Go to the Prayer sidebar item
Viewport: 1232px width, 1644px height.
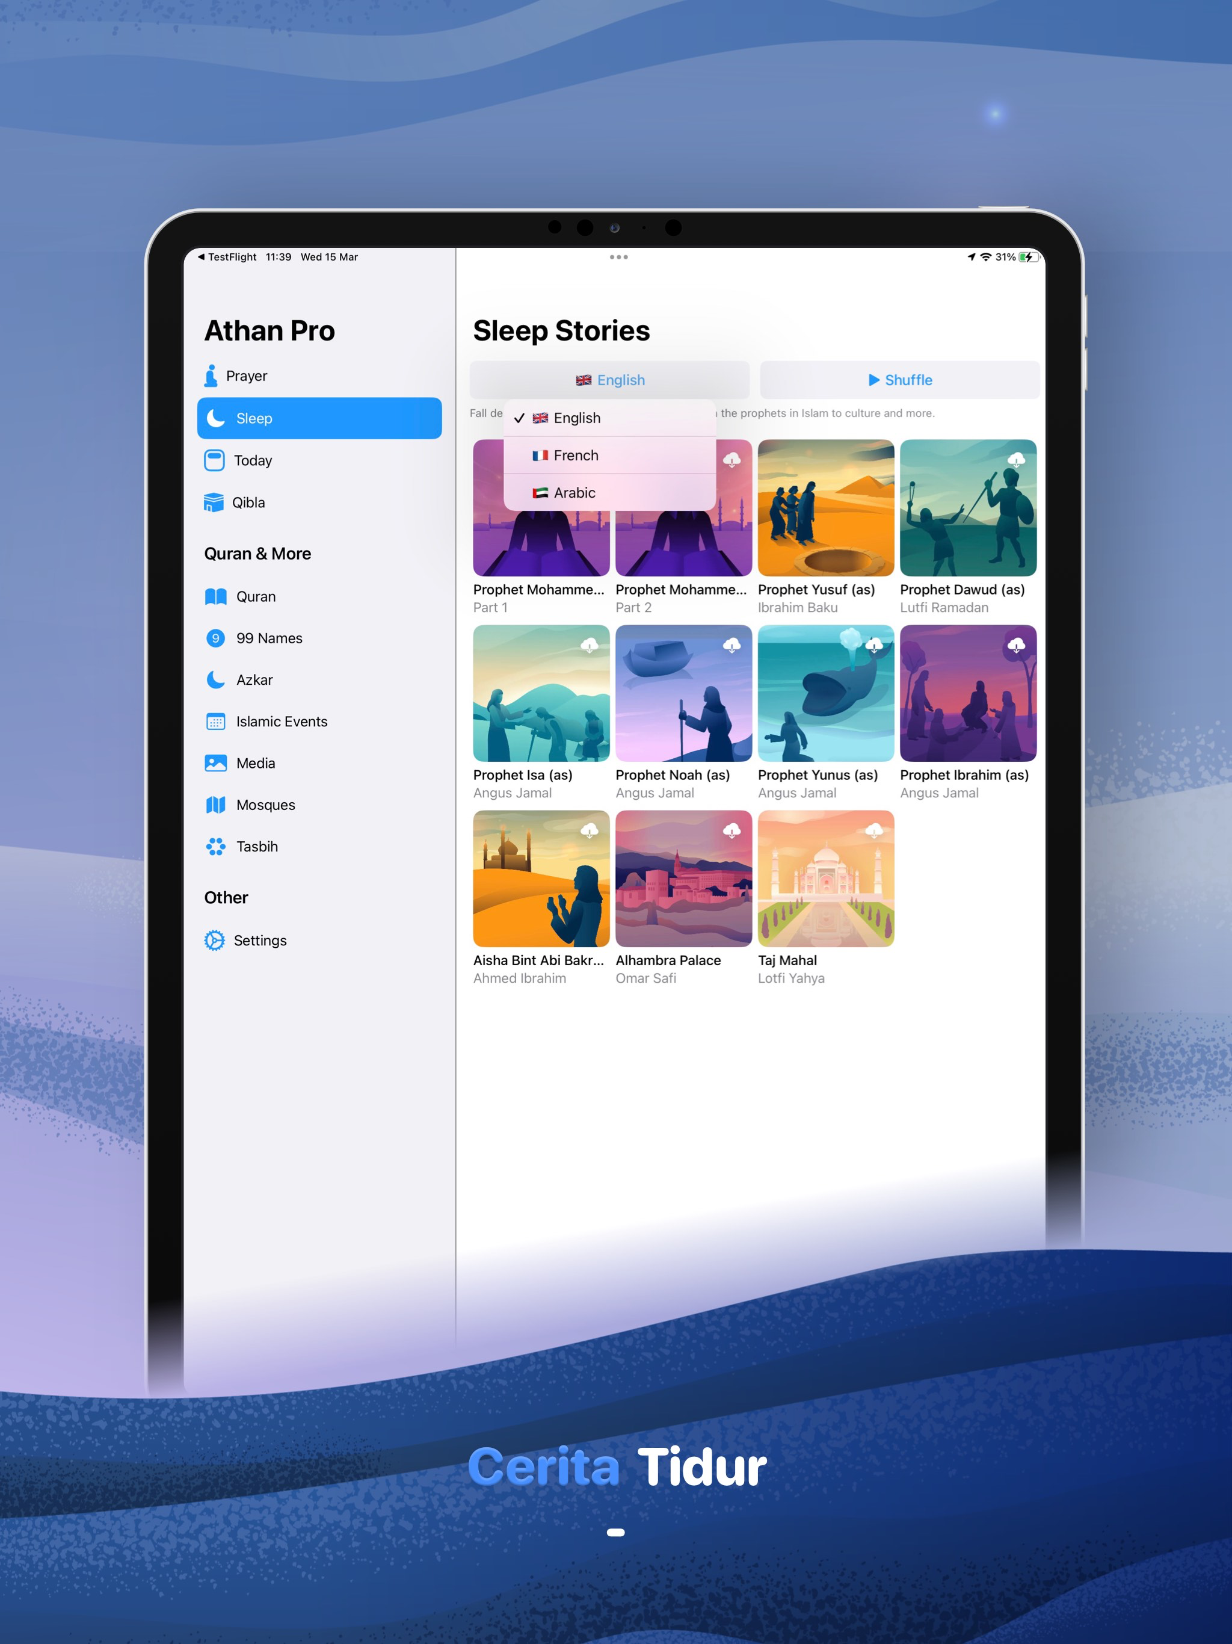(319, 376)
